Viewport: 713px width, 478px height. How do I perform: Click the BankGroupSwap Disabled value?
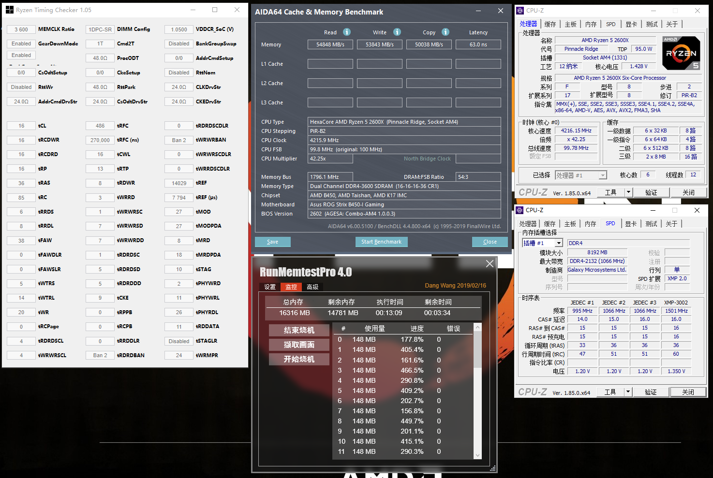(179, 43)
